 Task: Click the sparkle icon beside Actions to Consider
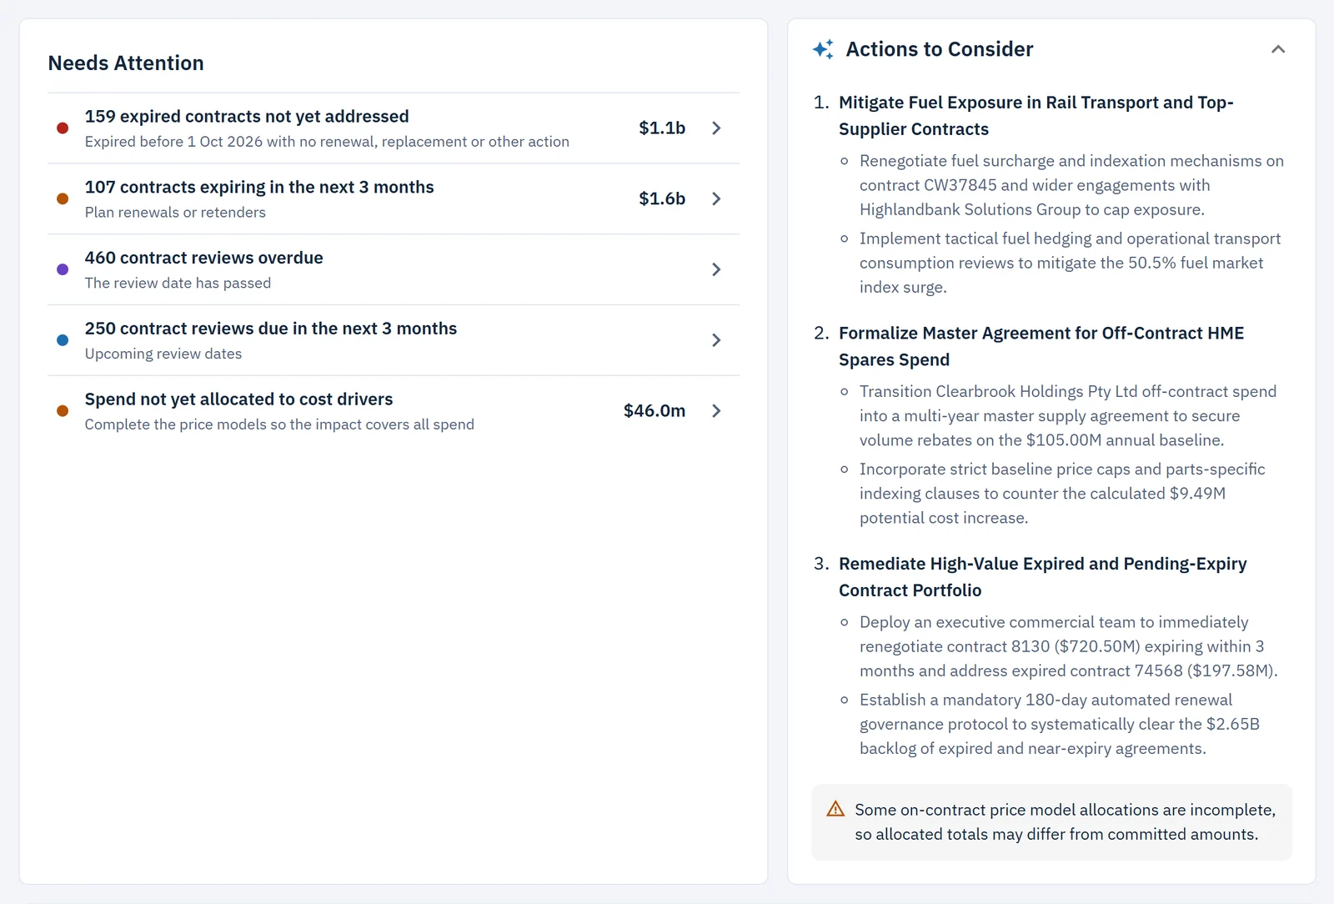[823, 49]
